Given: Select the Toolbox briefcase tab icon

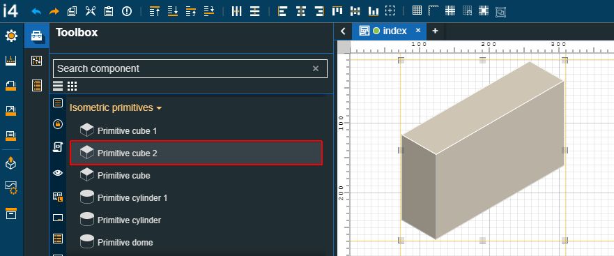Looking at the screenshot, I should tap(37, 36).
